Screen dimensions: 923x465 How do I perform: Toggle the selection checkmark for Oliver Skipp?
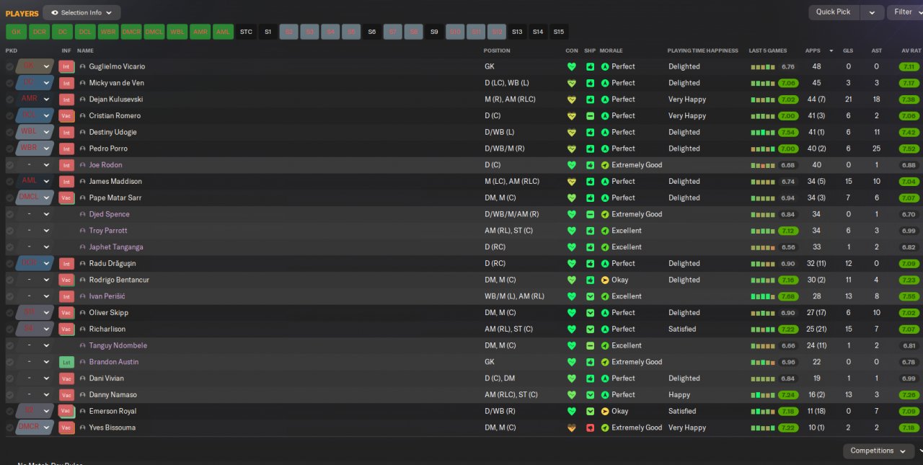pos(9,313)
